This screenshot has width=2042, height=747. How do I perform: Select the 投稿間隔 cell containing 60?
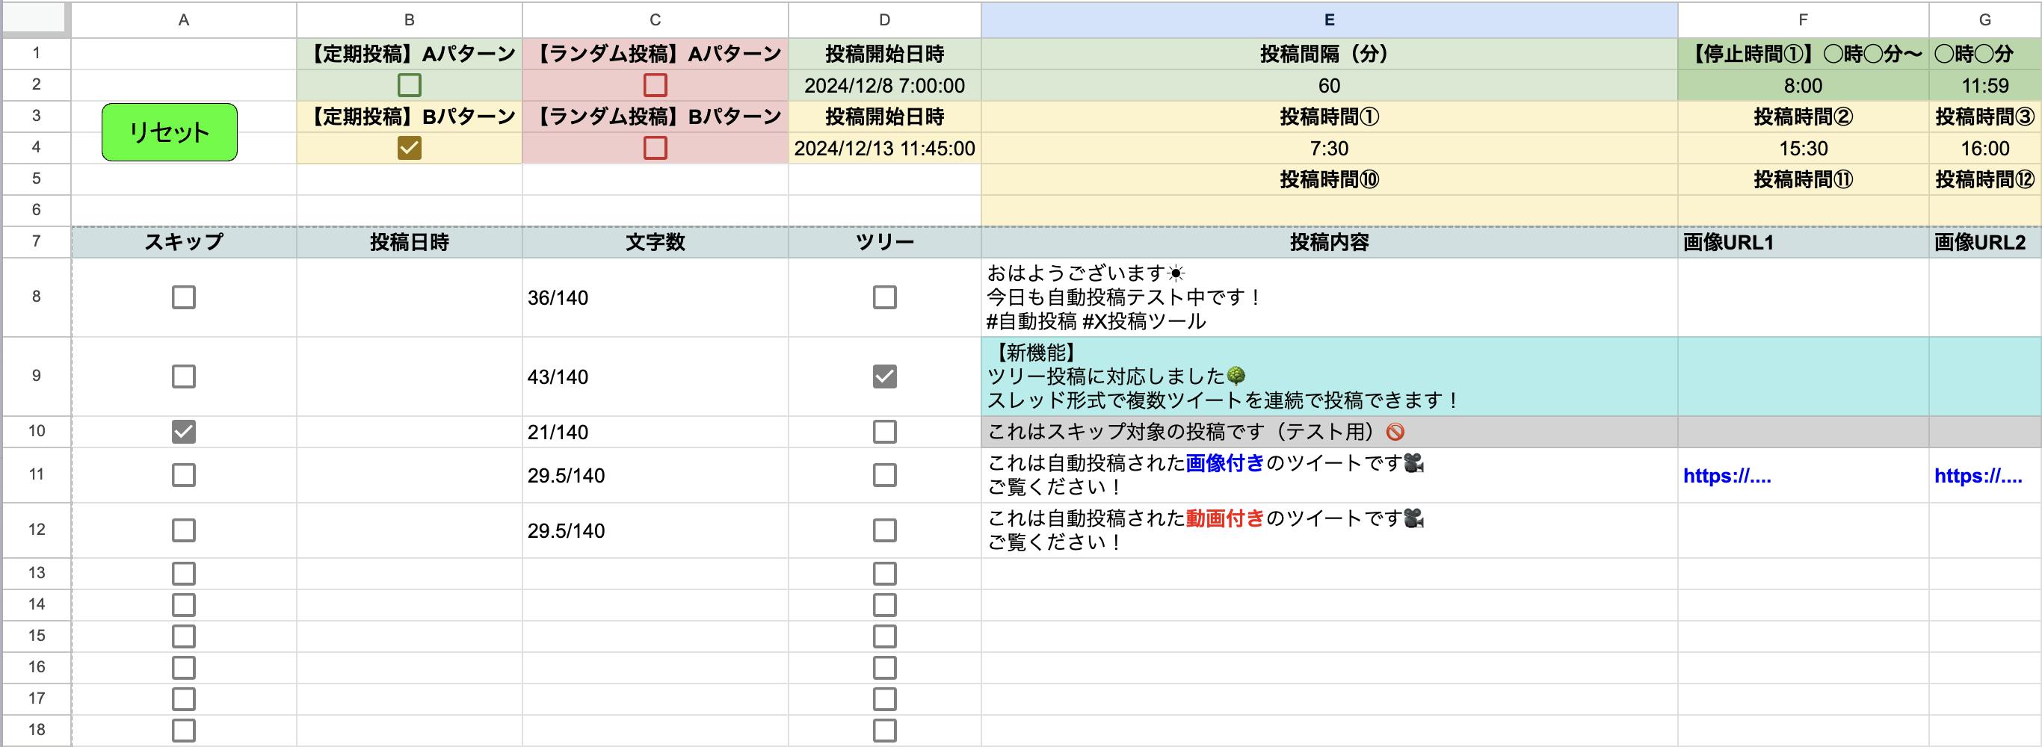point(1328,86)
